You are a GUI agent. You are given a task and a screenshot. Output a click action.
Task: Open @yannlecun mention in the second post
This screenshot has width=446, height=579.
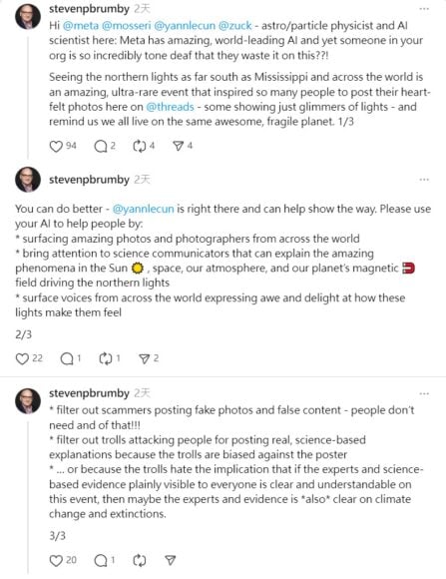pyautogui.click(x=143, y=209)
